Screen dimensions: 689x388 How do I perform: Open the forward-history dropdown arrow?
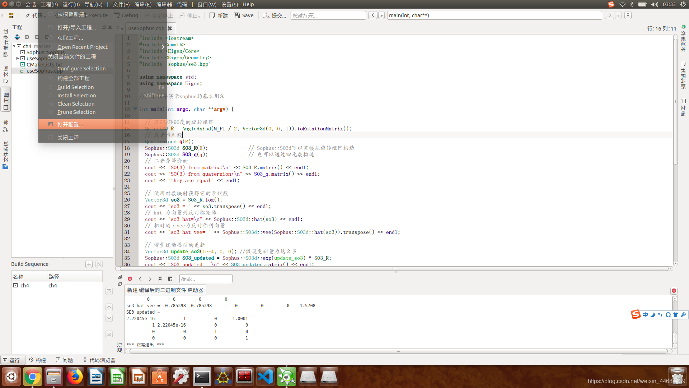tap(618, 15)
